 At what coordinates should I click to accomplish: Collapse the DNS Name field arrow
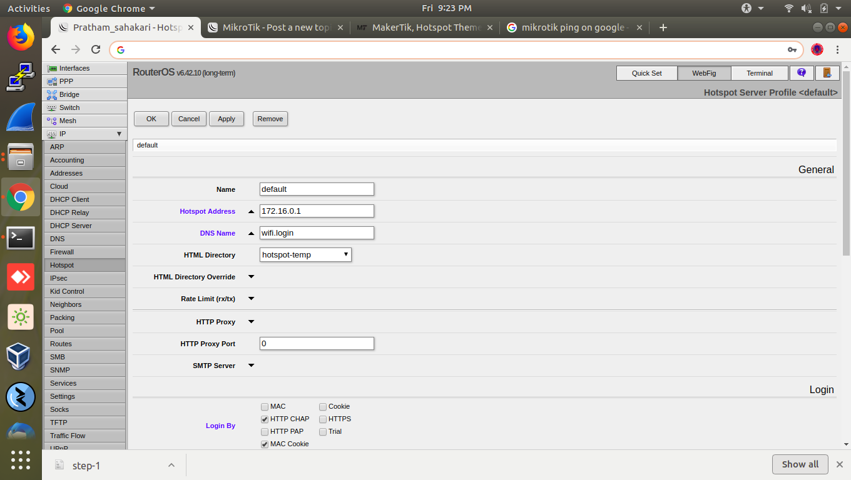pyautogui.click(x=251, y=233)
